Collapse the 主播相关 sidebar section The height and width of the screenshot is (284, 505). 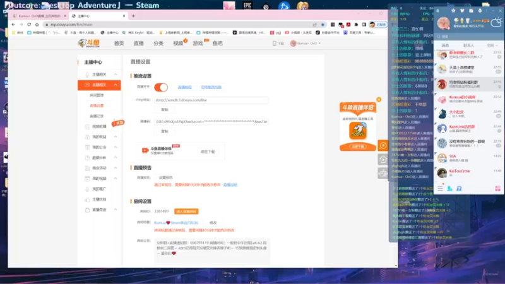[116, 74]
